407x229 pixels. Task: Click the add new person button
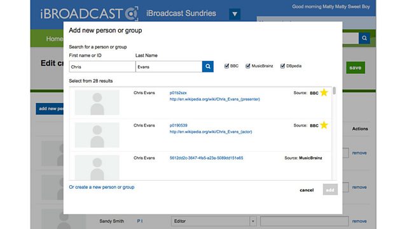point(50,109)
